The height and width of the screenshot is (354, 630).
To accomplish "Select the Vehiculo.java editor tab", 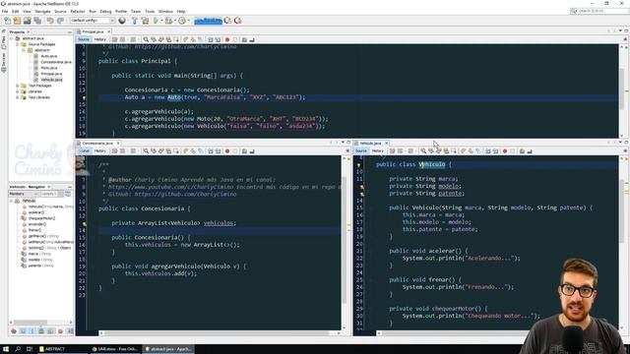I will pos(370,143).
